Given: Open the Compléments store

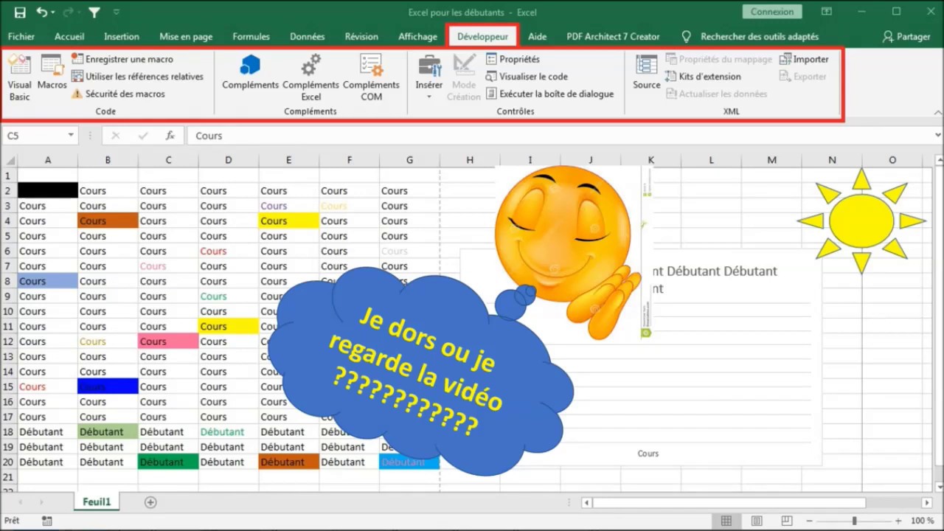Looking at the screenshot, I should pyautogui.click(x=251, y=72).
